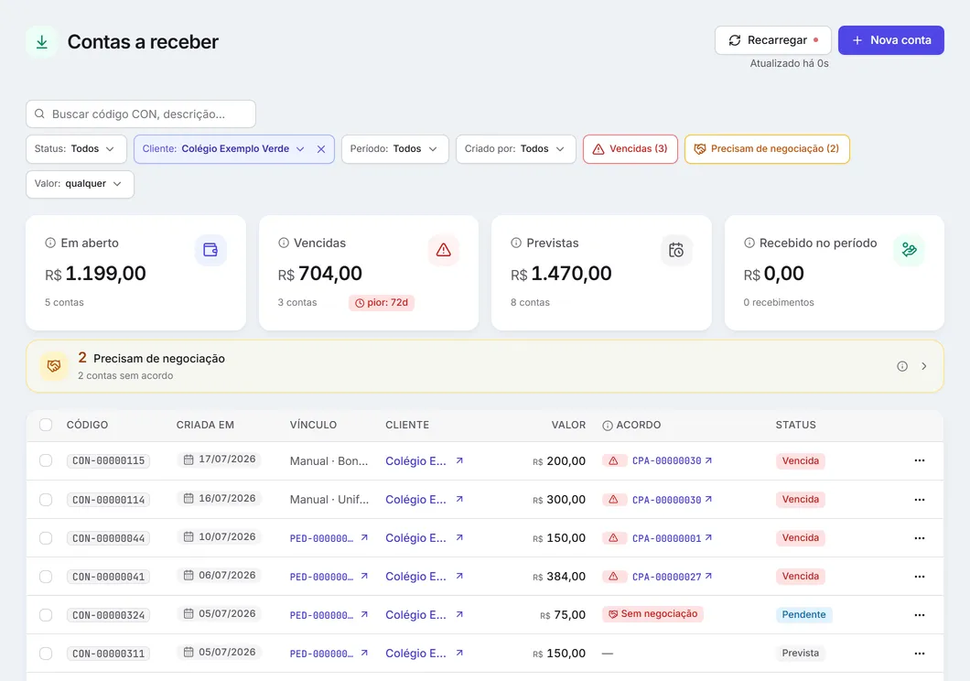The height and width of the screenshot is (681, 970).
Task: Select checkbox for CON-00000041
Action: 46,577
